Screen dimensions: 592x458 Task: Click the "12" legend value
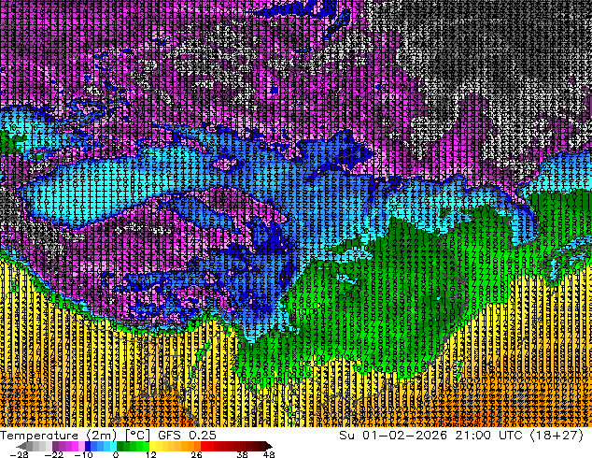[151, 454]
